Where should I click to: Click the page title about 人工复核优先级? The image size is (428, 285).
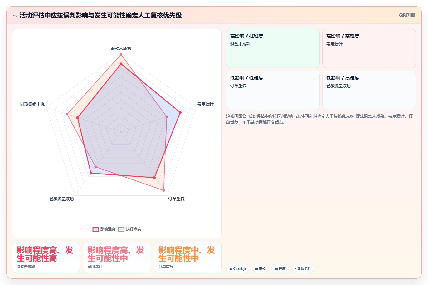coord(100,16)
